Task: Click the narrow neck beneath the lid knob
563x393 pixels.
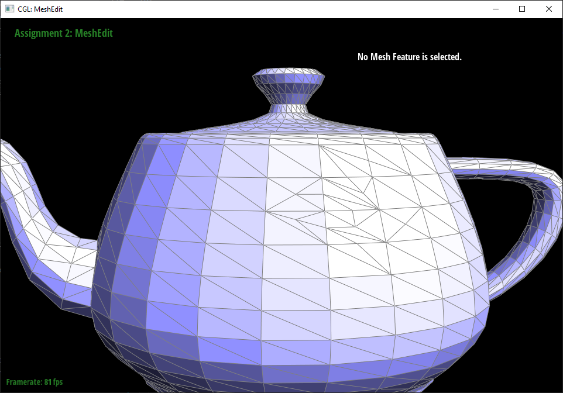Action: [289, 108]
